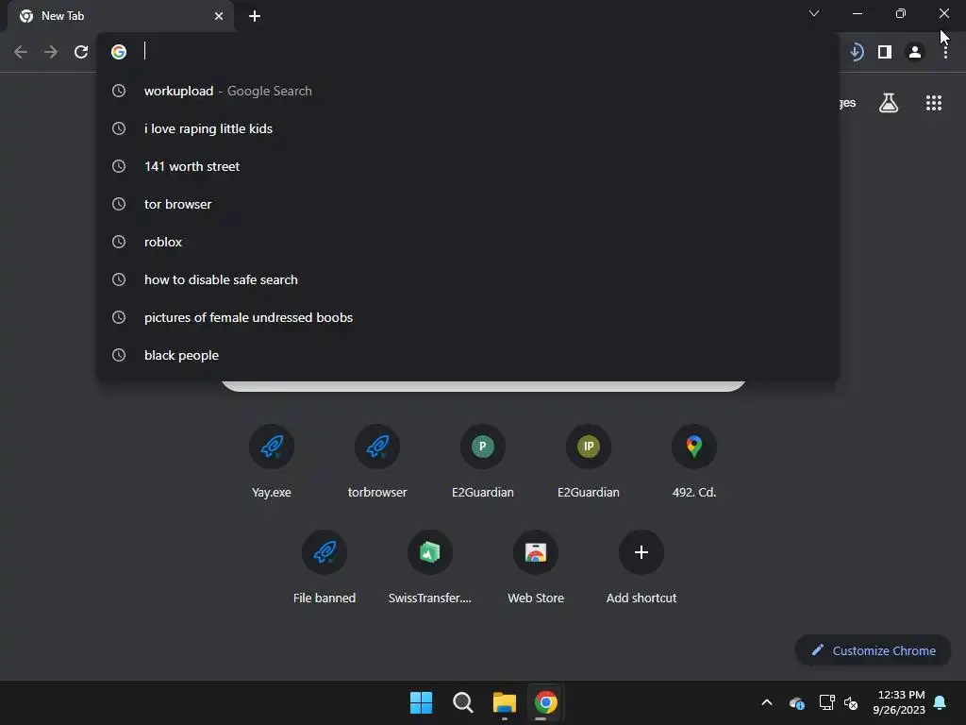The height and width of the screenshot is (725, 966).
Task: Close the New Tab tab
Action: pyautogui.click(x=219, y=16)
